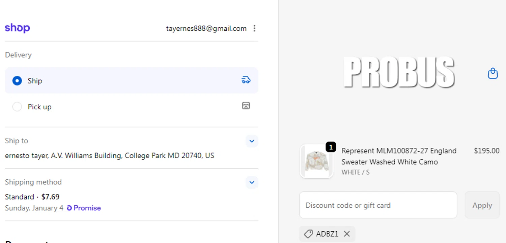Click the Represent England Sweater product name
Viewport: 506px width, 243px height.
[399, 156]
